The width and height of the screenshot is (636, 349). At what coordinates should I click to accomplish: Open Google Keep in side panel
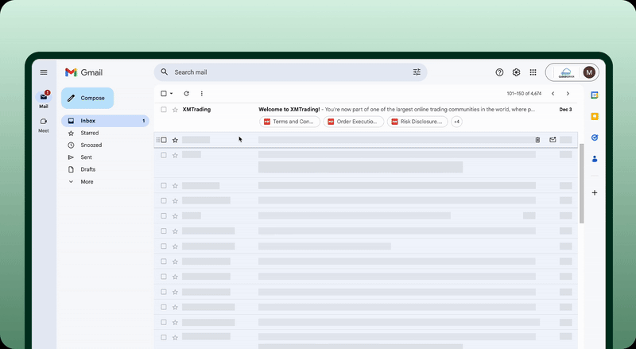[x=594, y=116]
